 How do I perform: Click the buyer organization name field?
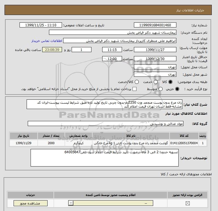(x=113, y=33)
